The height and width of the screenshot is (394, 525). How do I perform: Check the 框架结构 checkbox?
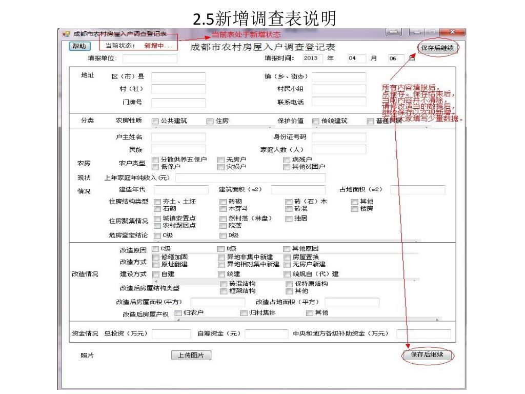[x=224, y=291]
